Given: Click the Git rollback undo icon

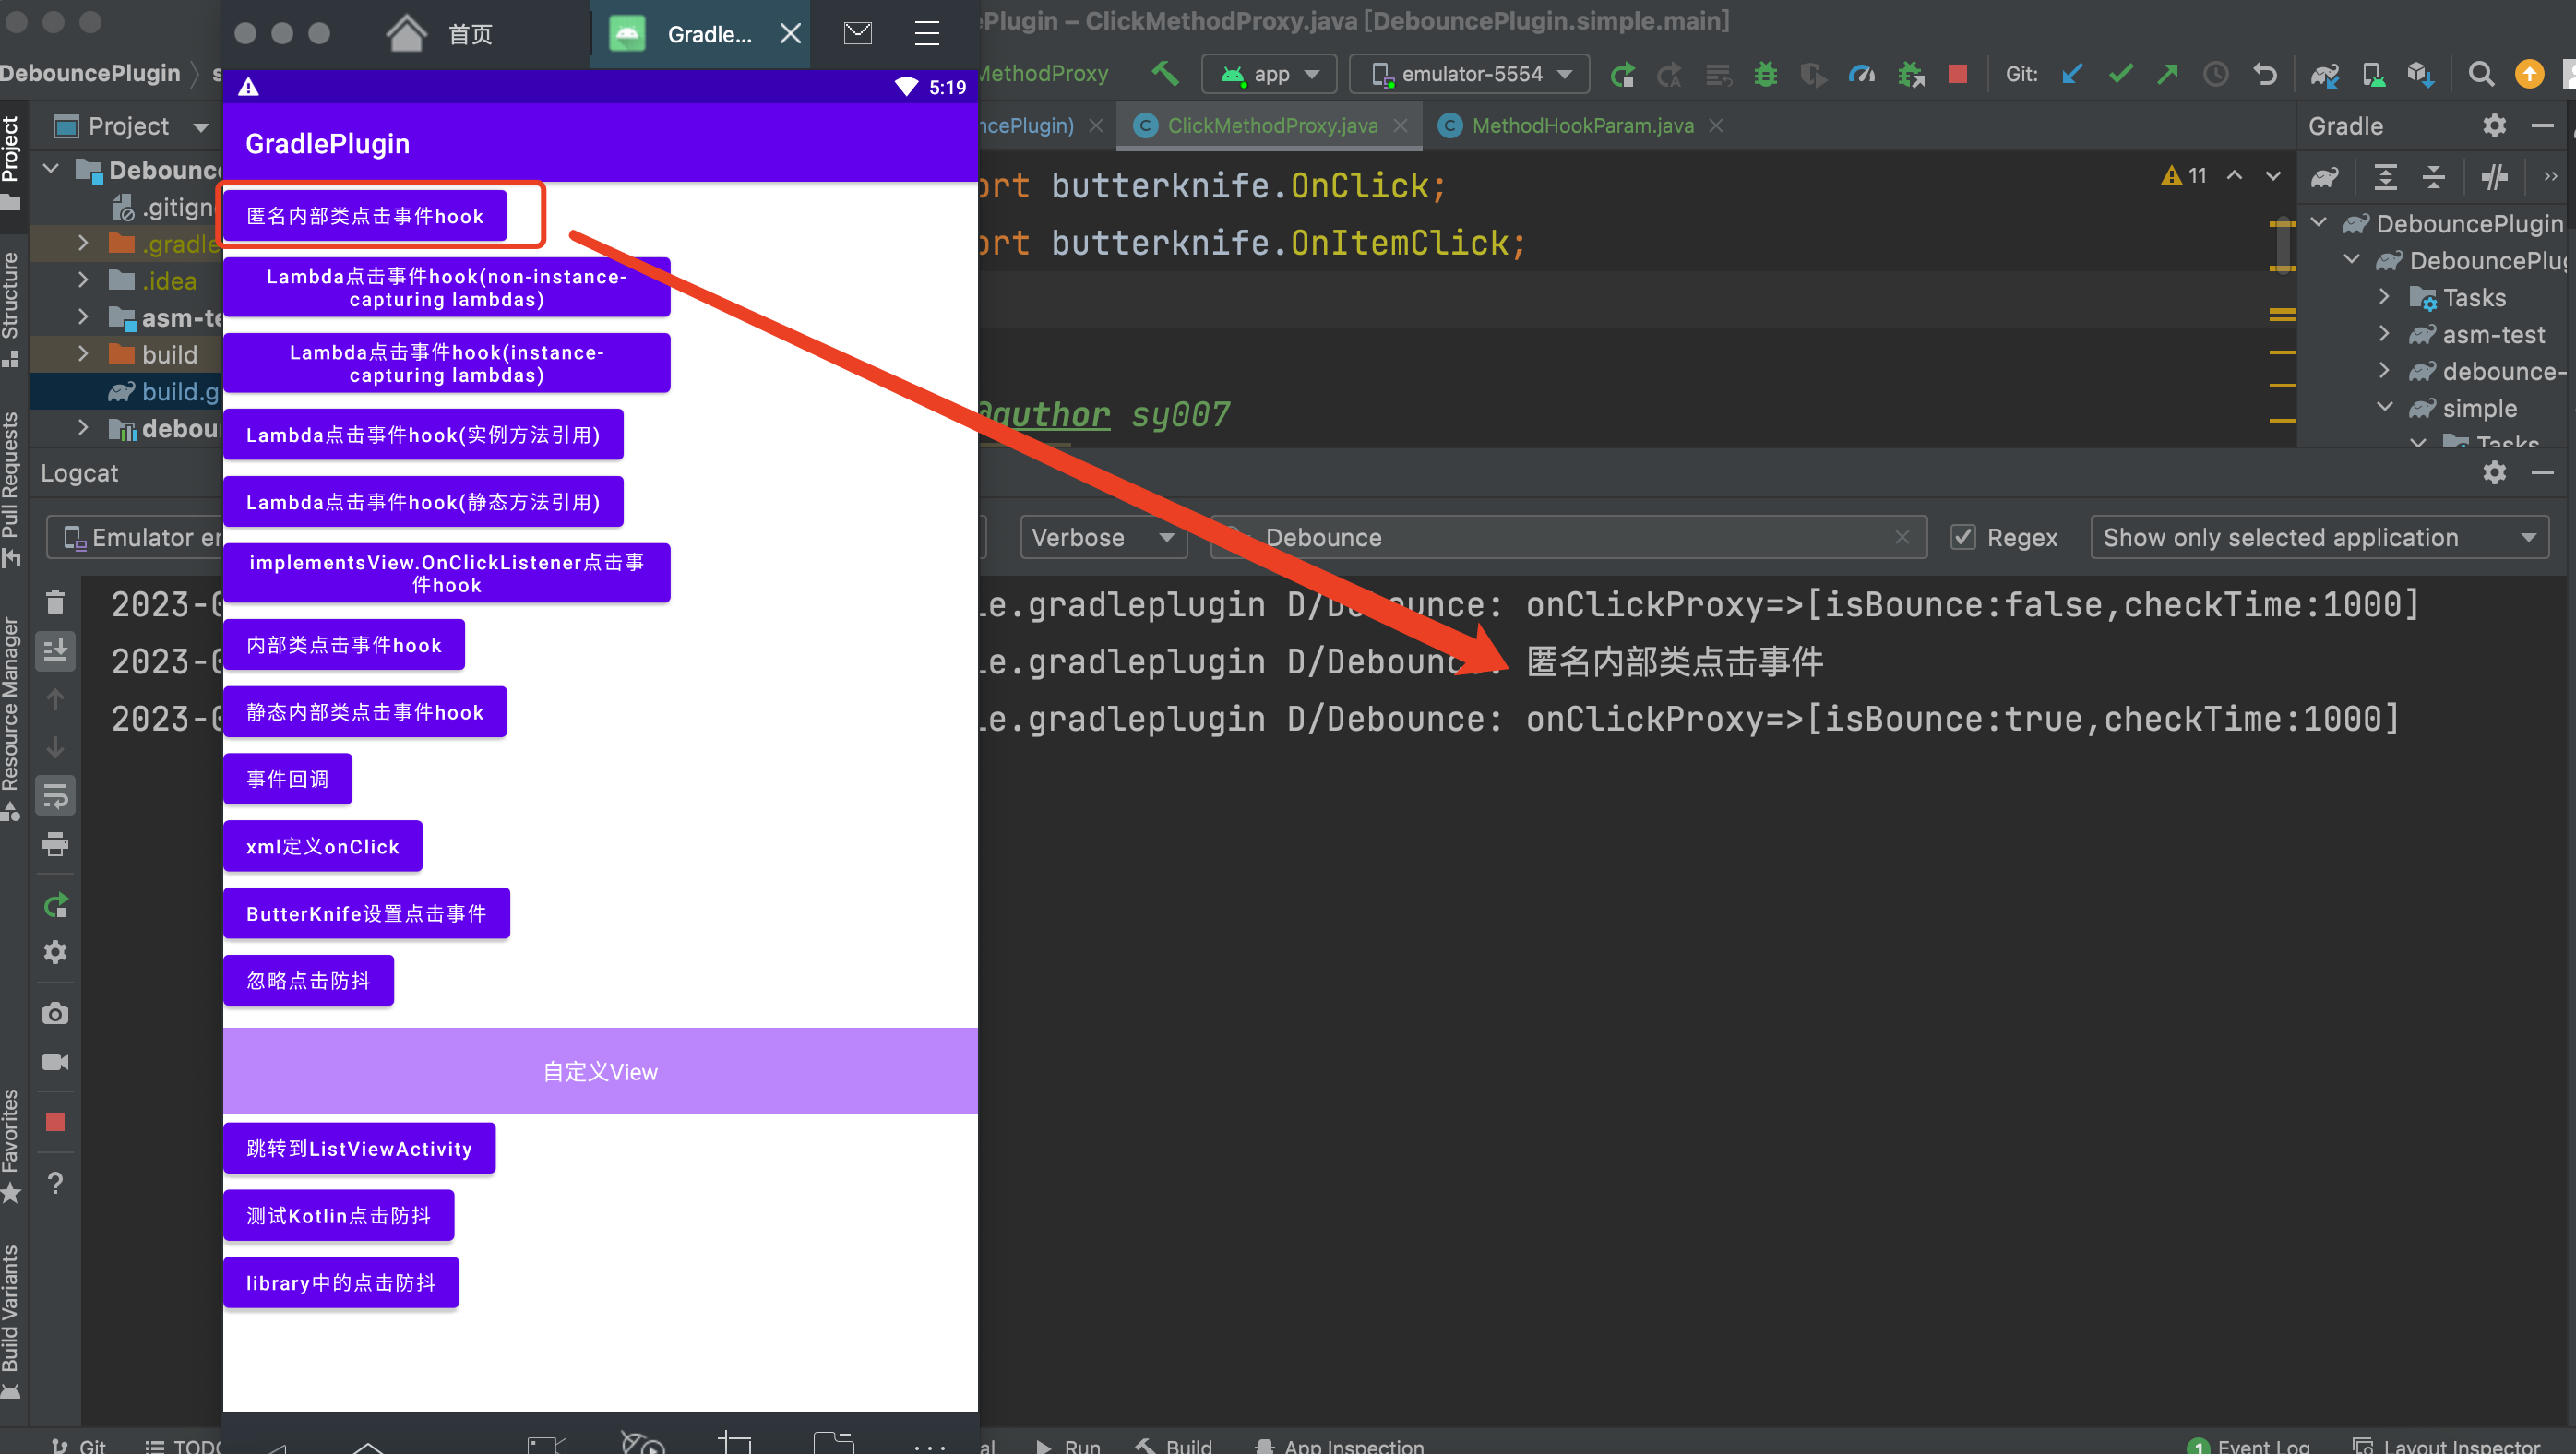Looking at the screenshot, I should (2264, 74).
